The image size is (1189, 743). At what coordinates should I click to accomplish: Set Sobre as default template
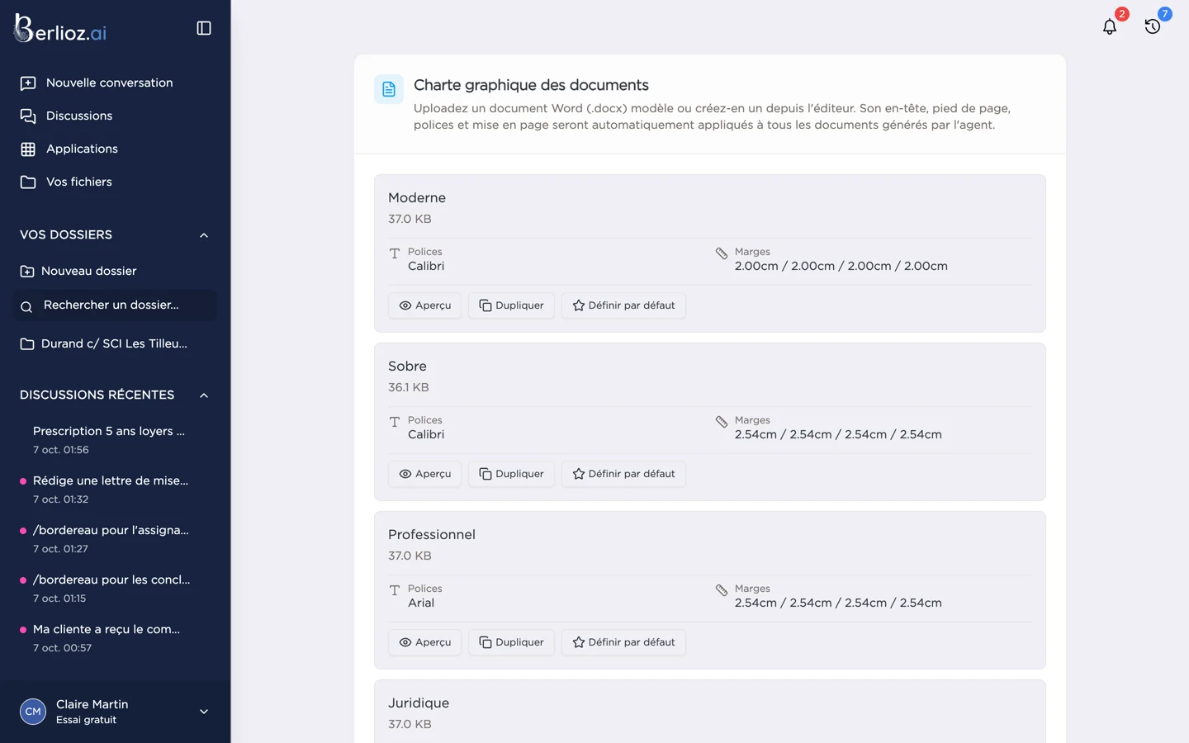click(623, 474)
